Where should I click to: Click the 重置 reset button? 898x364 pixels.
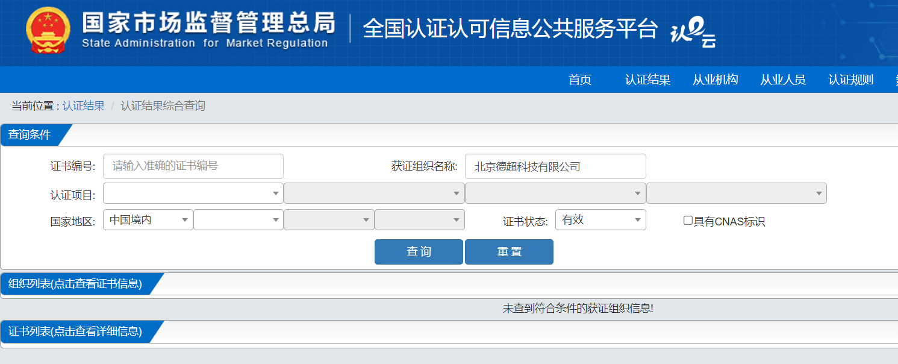(509, 252)
